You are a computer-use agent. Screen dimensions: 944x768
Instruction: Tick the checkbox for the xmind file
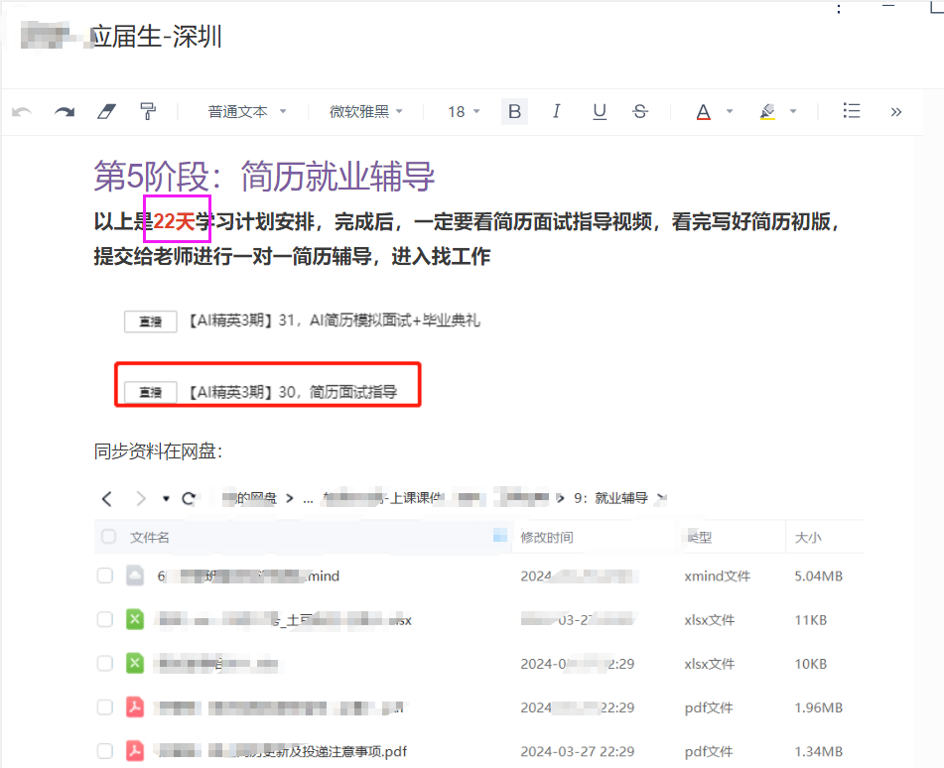105,576
